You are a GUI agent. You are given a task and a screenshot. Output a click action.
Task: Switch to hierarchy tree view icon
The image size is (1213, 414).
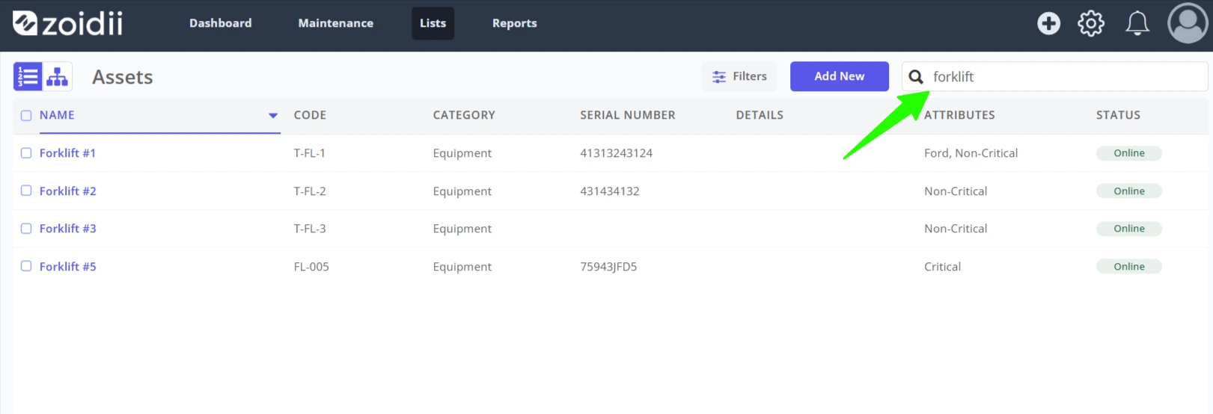[58, 76]
